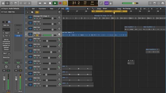Click the duplicate track icon
This screenshot has width=166, height=93.
(x=32, y=12)
